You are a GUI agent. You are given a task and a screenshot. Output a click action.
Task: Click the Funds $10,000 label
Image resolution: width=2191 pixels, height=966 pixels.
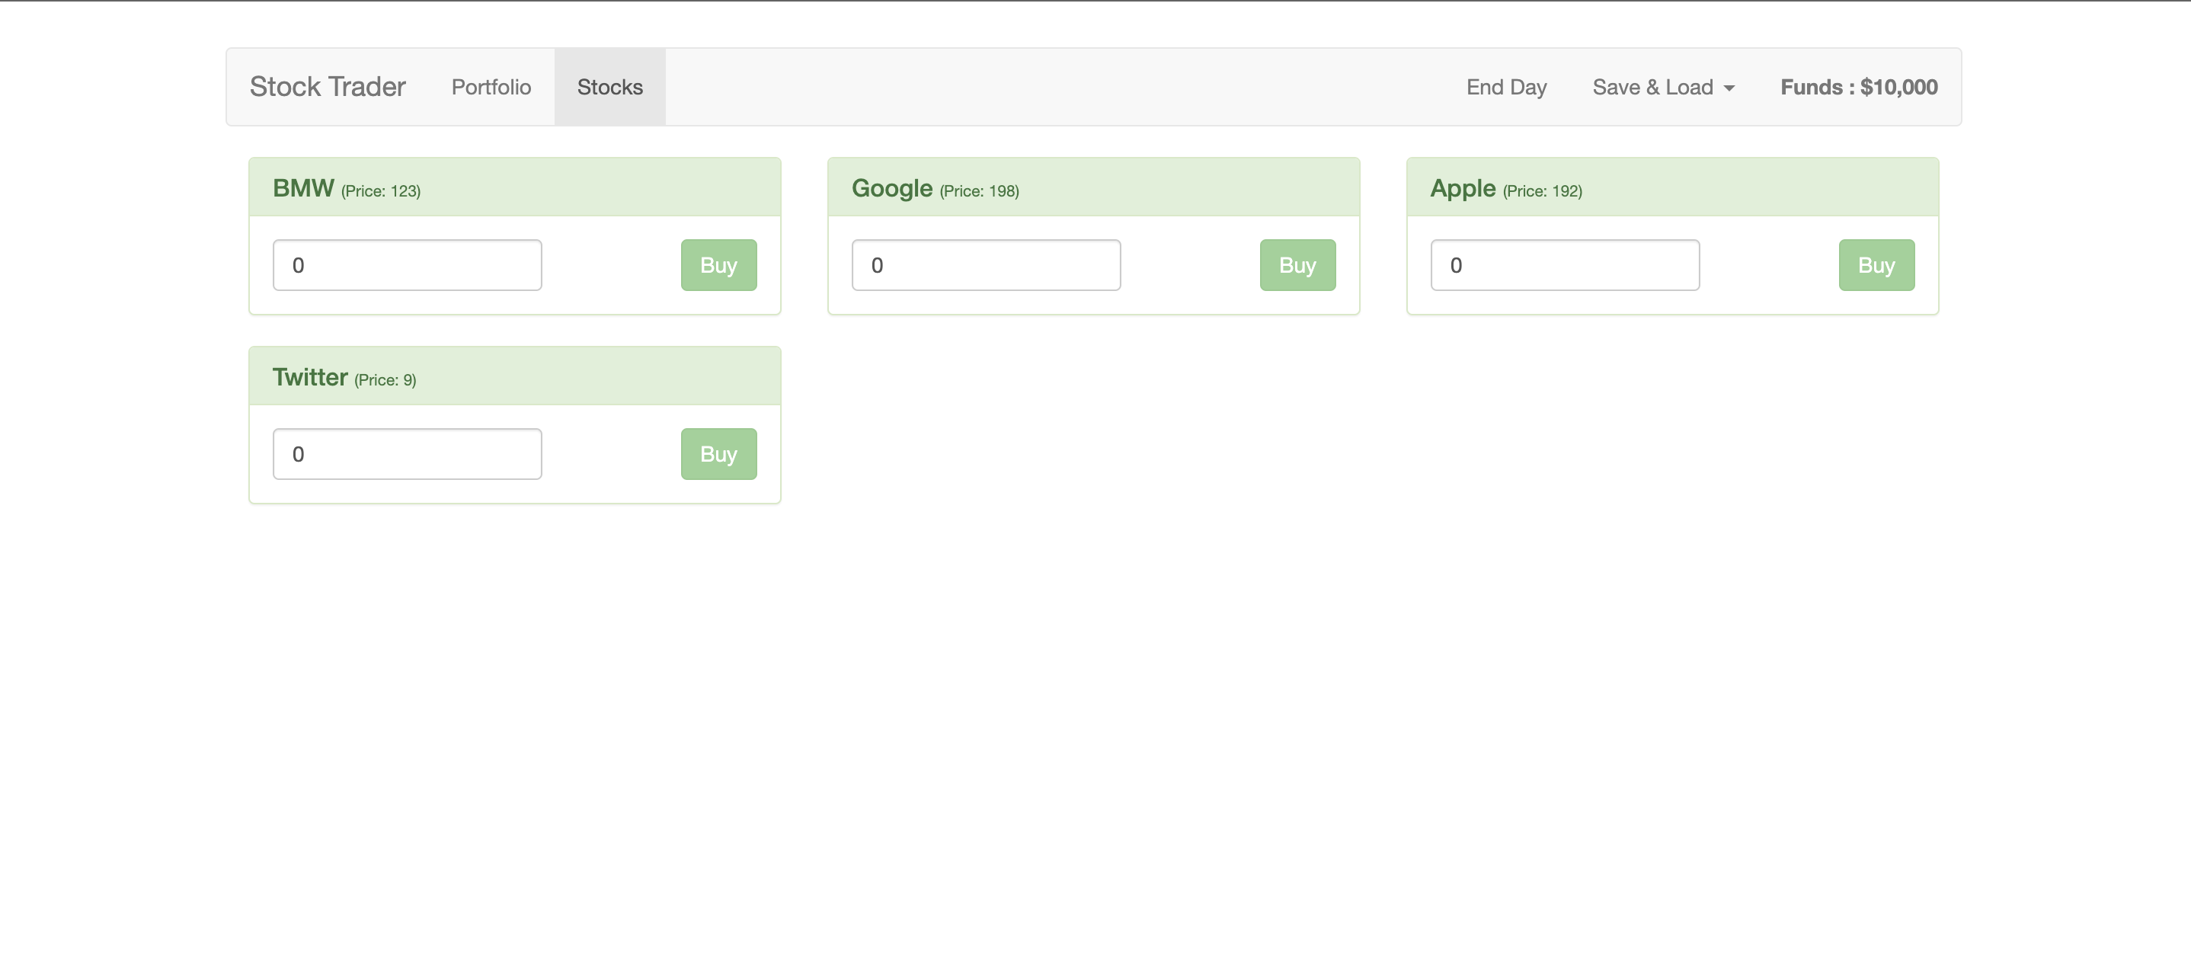click(1858, 87)
